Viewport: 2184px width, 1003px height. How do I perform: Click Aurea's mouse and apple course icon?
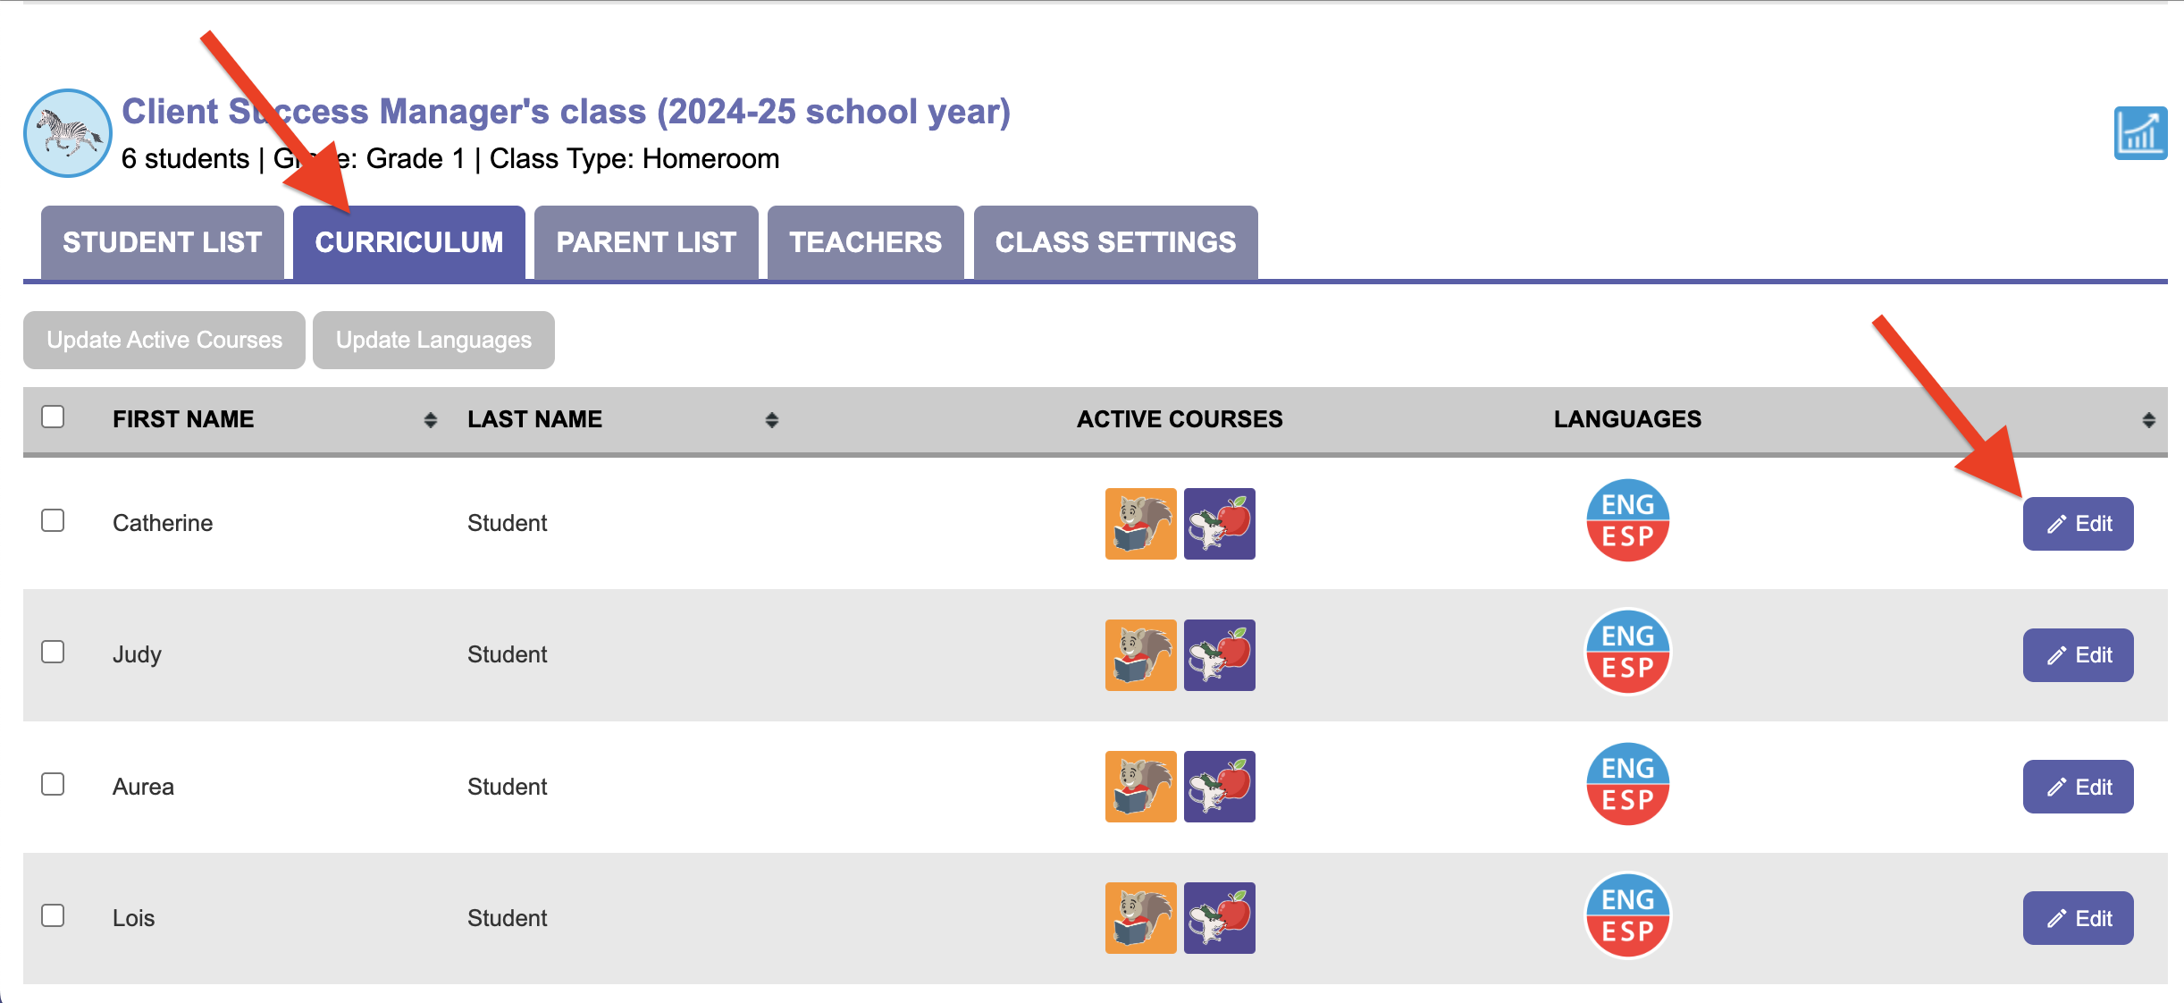pos(1219,787)
